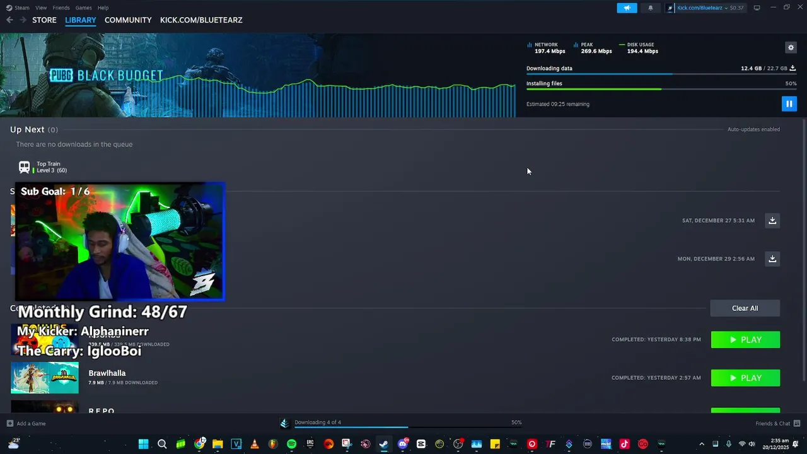Click the Downloading data progress bar
The height and width of the screenshot is (454, 807).
coord(661,74)
